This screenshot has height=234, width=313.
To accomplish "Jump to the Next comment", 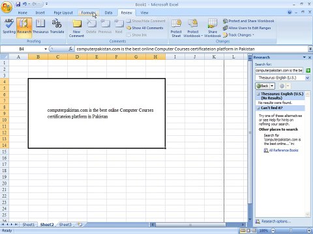I will pos(119,26).
